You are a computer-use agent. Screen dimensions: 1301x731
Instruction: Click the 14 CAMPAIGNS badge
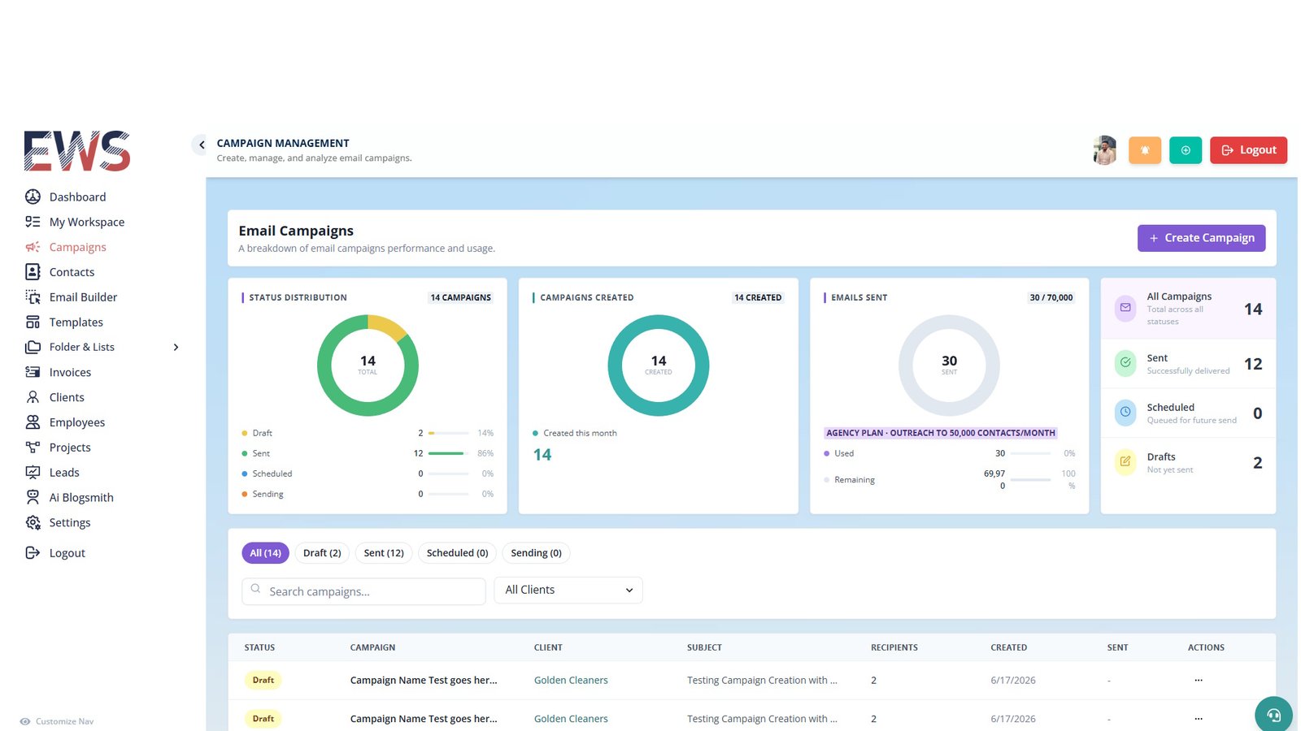point(460,297)
